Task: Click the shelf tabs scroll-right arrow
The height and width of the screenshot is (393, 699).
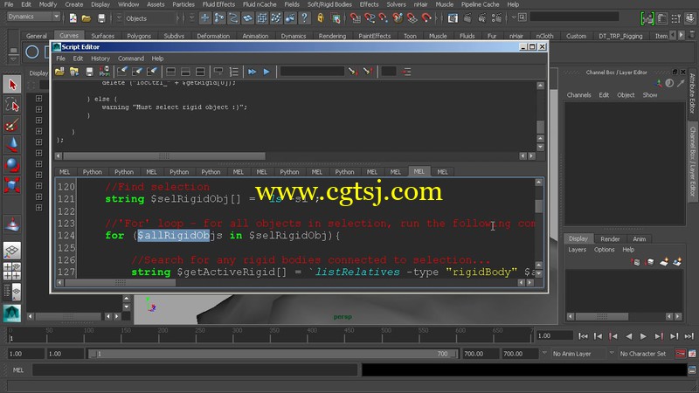Action: click(x=682, y=35)
